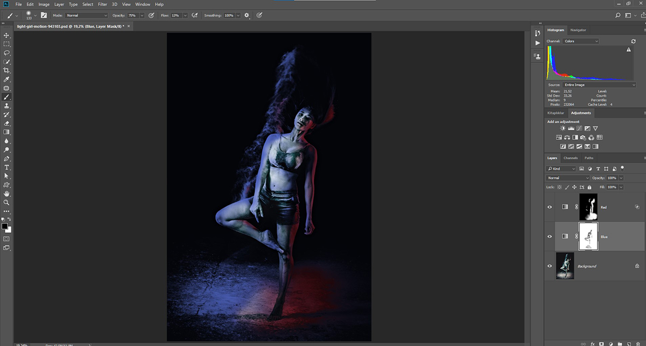Select the Blue layer mask thumbnail

pyautogui.click(x=588, y=236)
